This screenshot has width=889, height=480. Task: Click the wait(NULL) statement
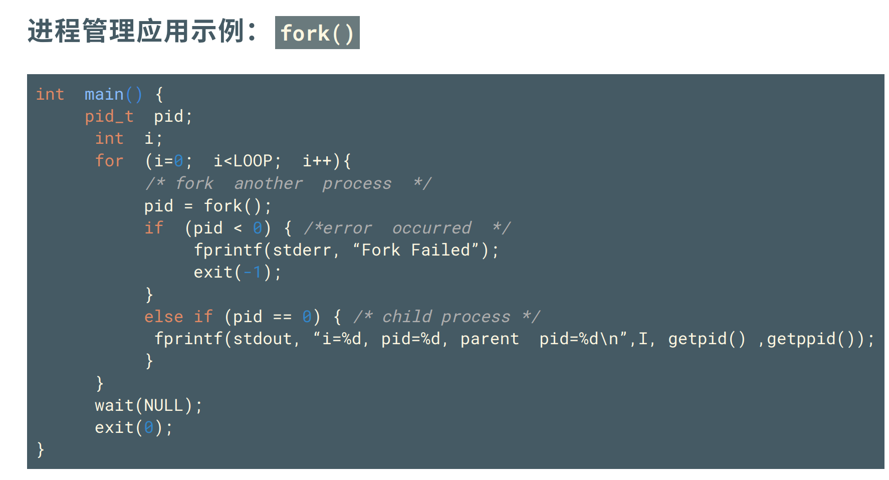pos(148,405)
